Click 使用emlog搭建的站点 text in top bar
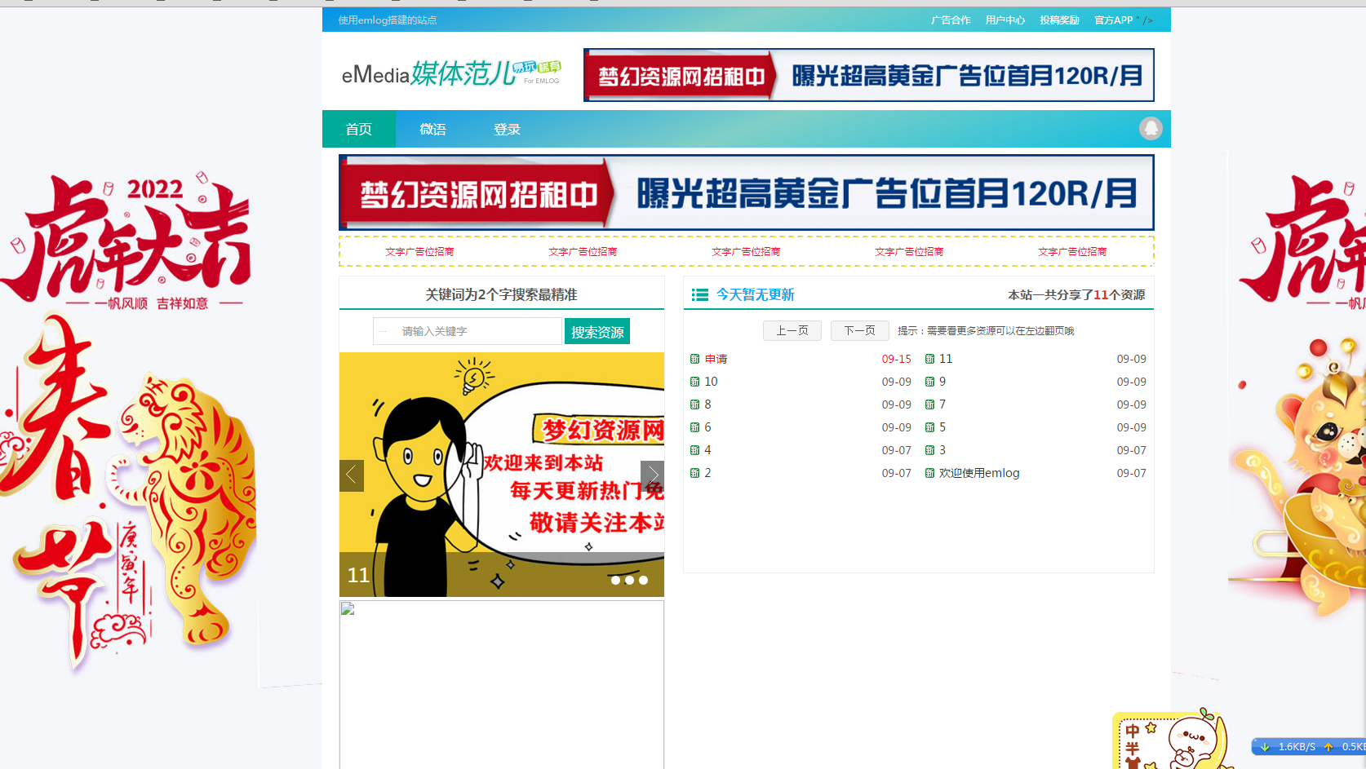 [x=388, y=20]
